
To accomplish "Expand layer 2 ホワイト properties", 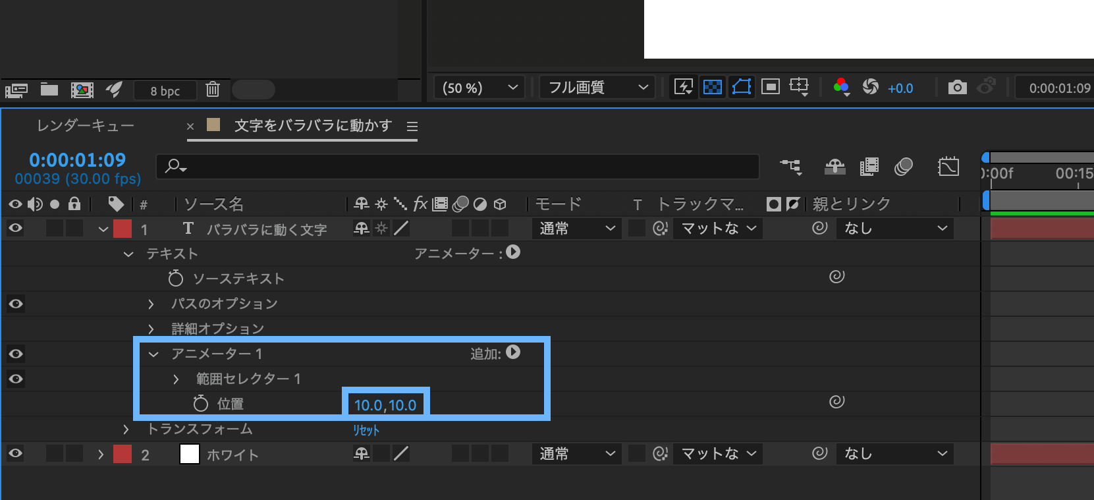I will click(100, 455).
